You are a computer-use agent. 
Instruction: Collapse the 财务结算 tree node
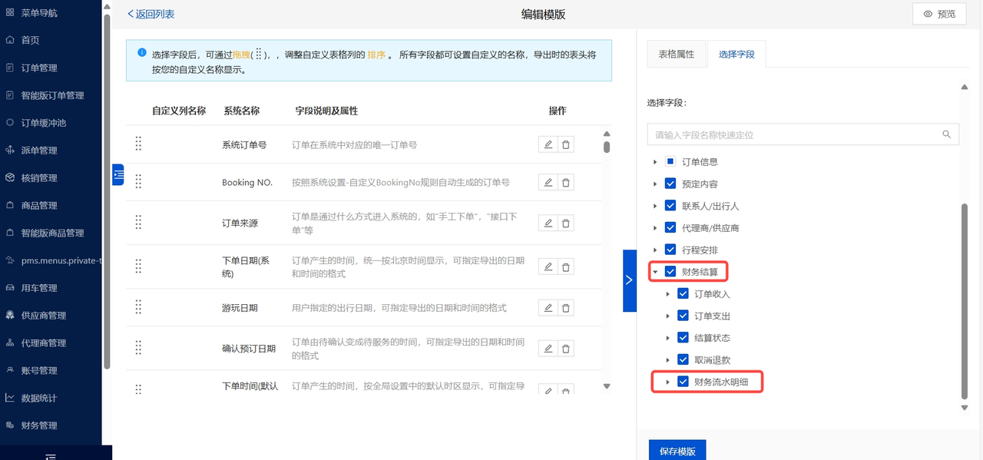[x=655, y=272]
